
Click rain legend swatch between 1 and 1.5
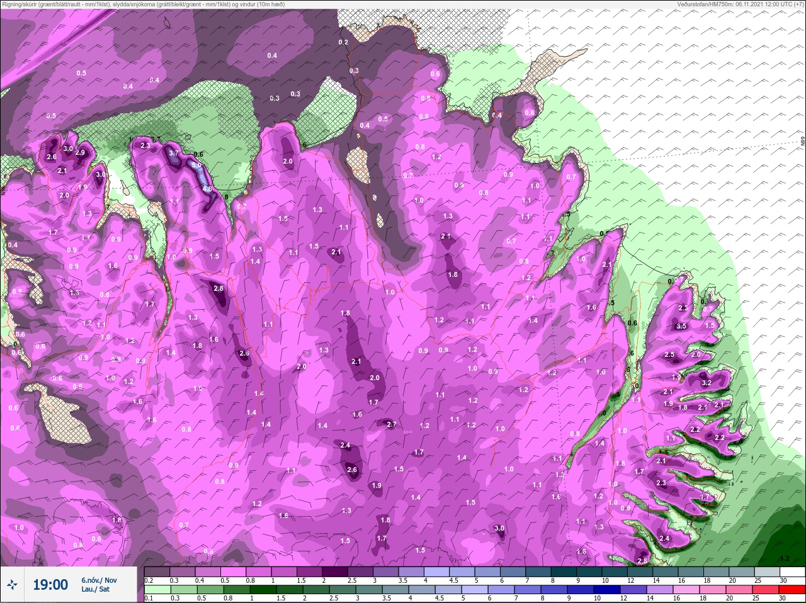click(x=264, y=590)
